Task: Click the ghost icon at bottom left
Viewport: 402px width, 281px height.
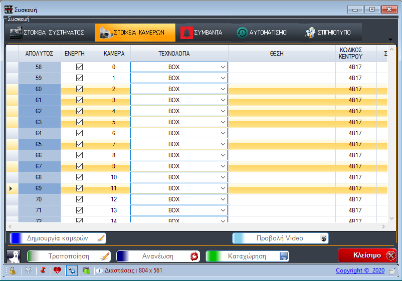Action: [x=14, y=255]
